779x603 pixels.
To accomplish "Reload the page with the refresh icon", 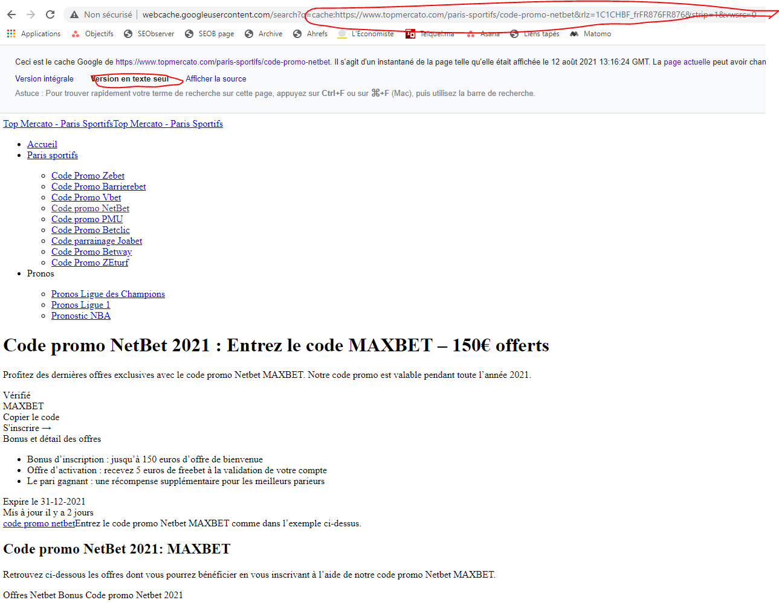I will point(50,14).
